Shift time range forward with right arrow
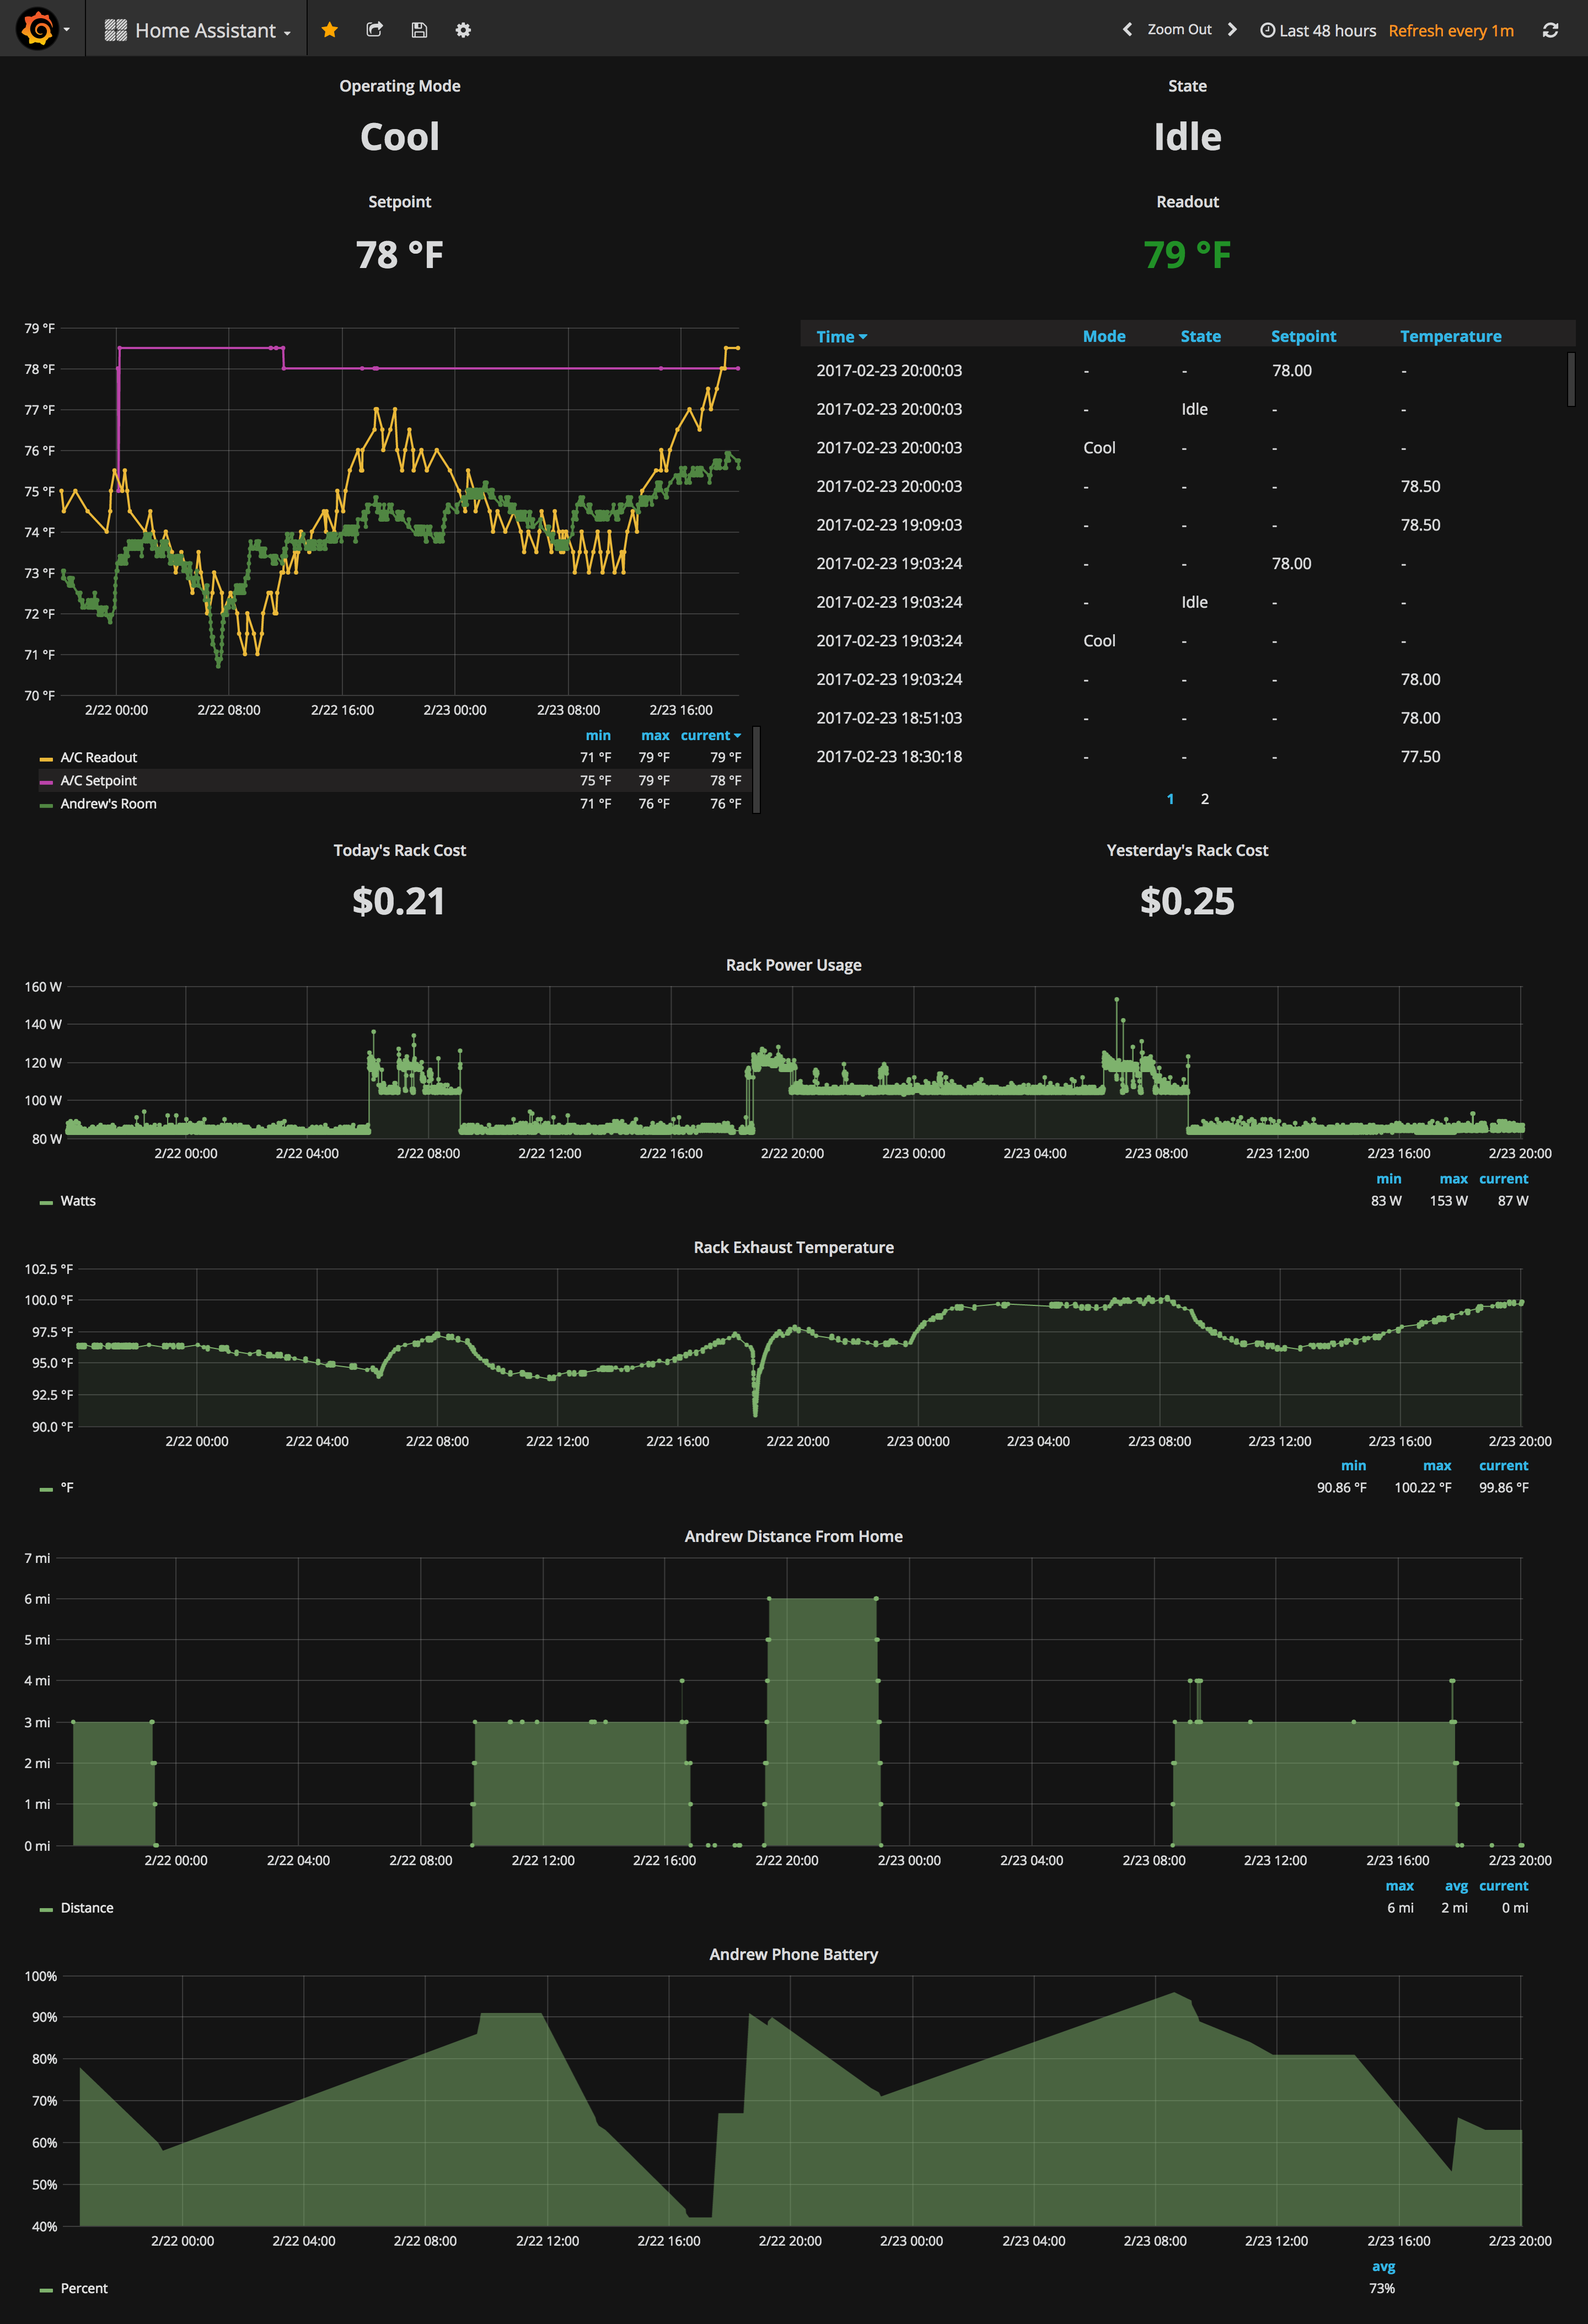1588x2324 pixels. pyautogui.click(x=1232, y=30)
